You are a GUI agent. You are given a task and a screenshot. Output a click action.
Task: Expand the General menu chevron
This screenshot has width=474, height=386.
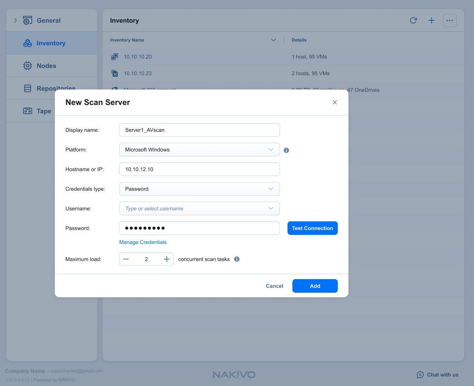(x=16, y=20)
